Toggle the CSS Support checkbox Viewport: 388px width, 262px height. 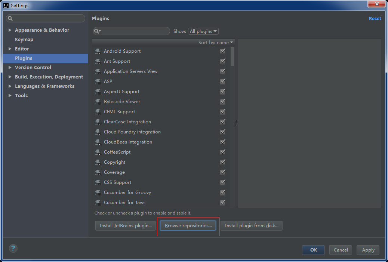(223, 182)
